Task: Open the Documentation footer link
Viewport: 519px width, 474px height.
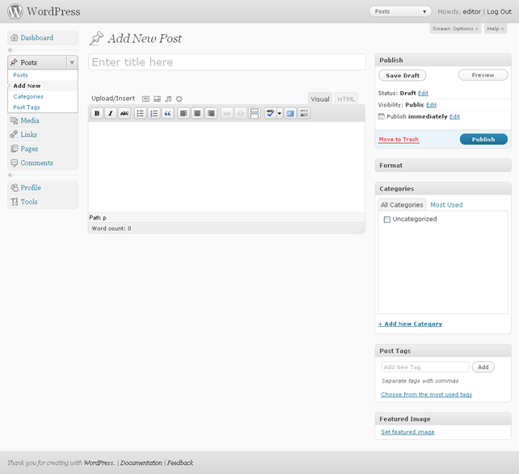Action: click(141, 463)
